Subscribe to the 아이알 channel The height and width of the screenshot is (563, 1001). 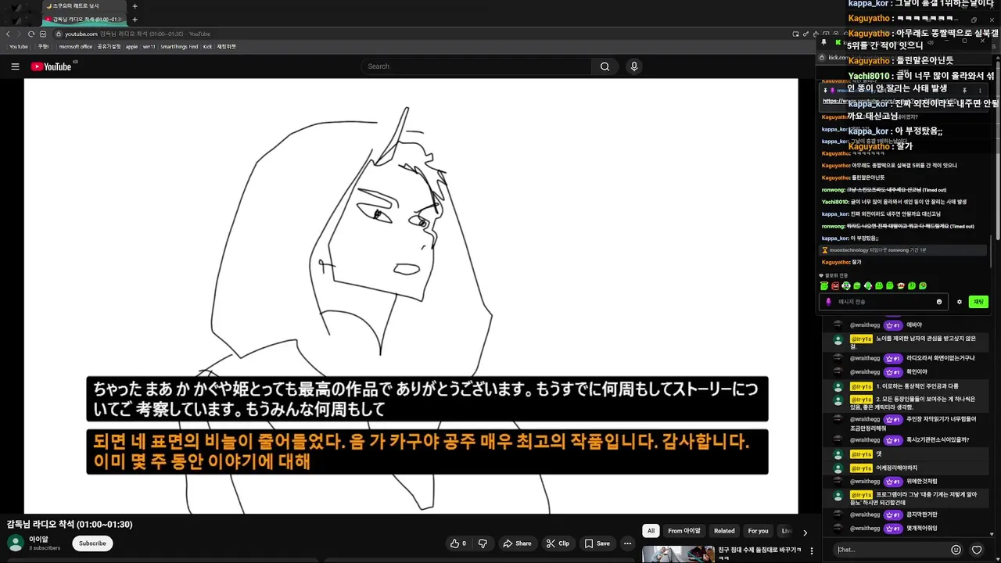[x=92, y=543]
